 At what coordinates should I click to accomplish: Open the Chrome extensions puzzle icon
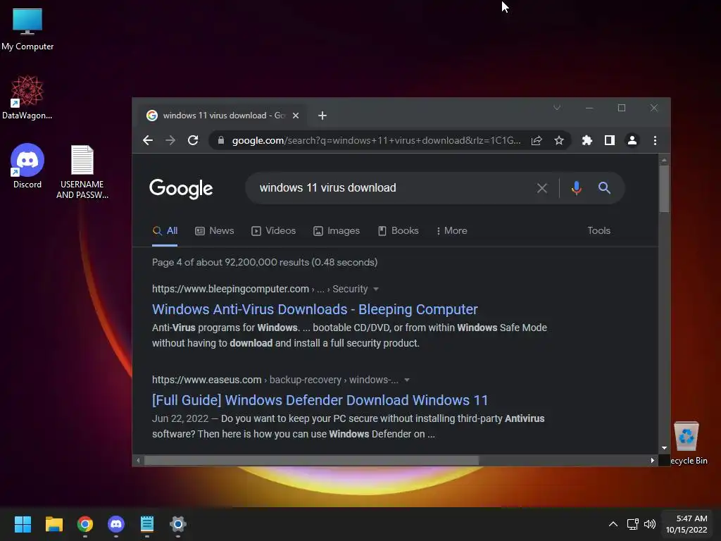coord(587,140)
